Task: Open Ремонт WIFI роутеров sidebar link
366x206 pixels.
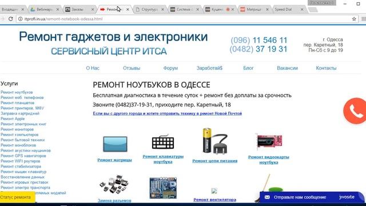Action: point(21,161)
